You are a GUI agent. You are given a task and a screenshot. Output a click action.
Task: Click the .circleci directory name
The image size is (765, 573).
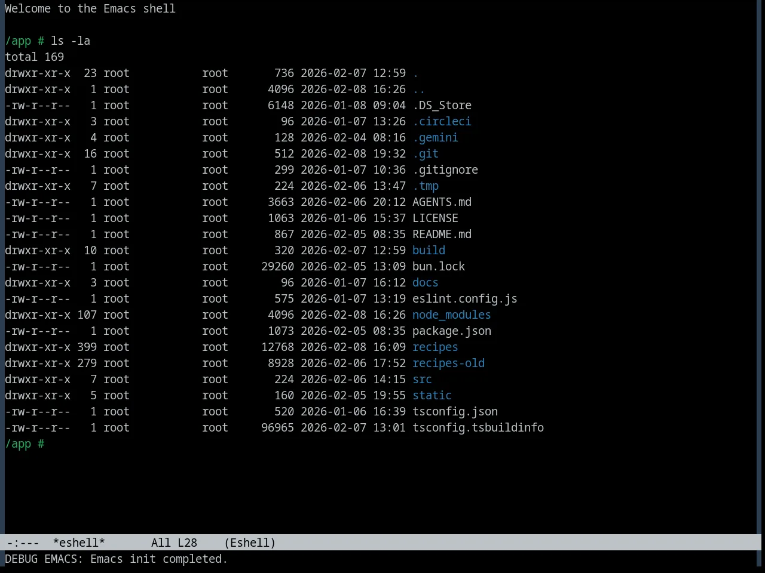442,121
